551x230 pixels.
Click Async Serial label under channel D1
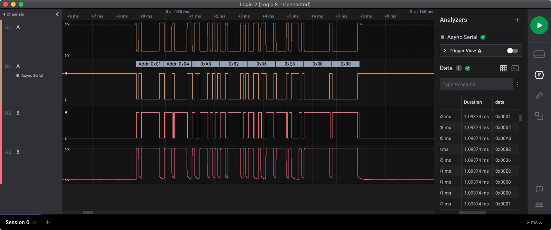coord(32,76)
